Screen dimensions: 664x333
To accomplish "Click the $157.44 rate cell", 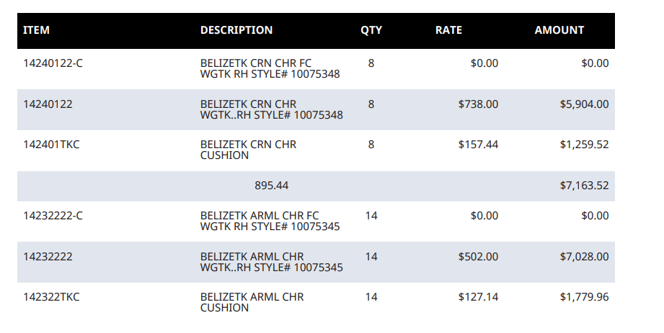I will pos(478,145).
